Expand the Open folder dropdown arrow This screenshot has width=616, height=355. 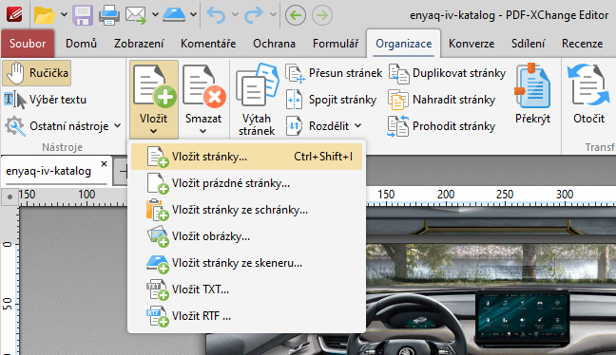pos(64,15)
